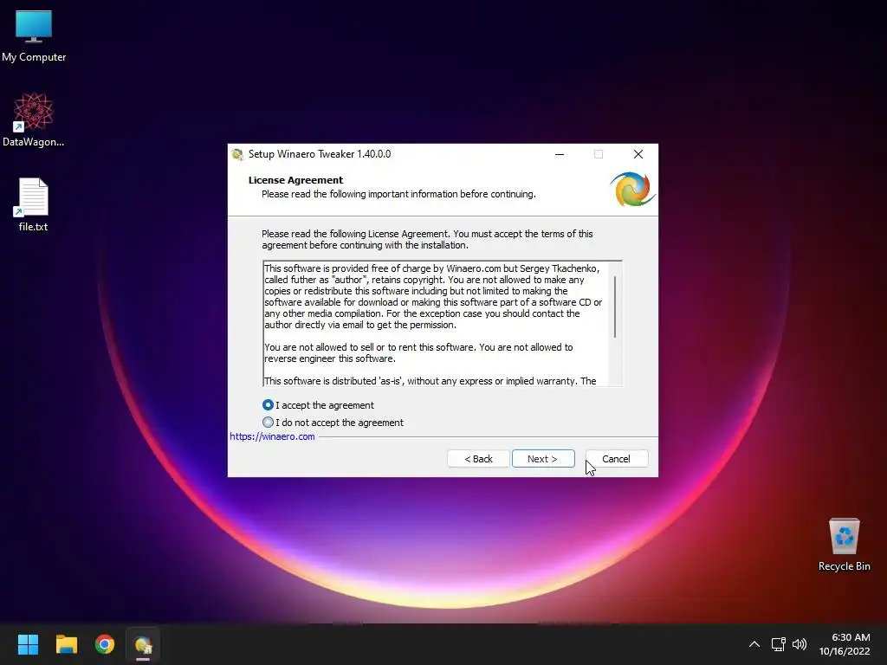This screenshot has width=887, height=665.
Task: Show hidden system tray icons
Action: point(754,644)
